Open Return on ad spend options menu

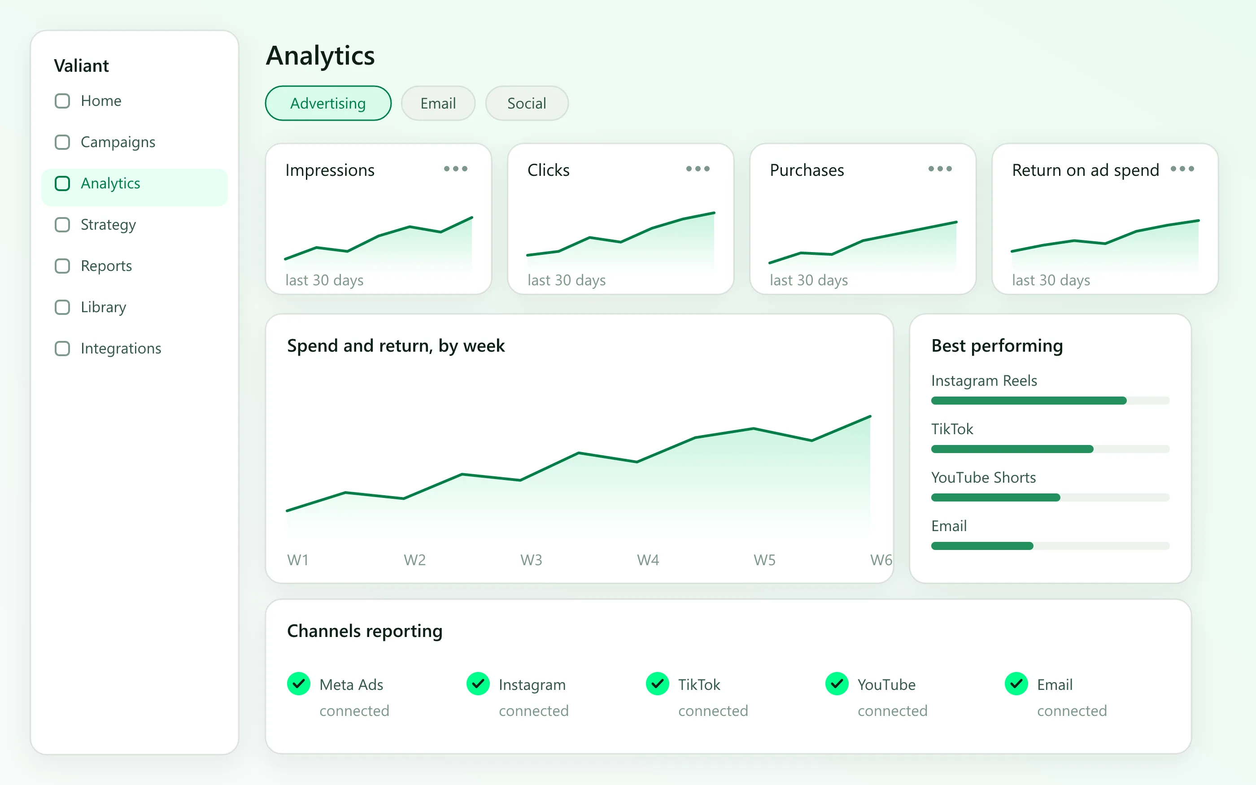pyautogui.click(x=1182, y=169)
